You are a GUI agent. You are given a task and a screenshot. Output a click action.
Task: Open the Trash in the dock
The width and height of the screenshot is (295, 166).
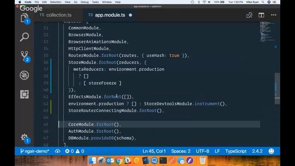point(202,160)
